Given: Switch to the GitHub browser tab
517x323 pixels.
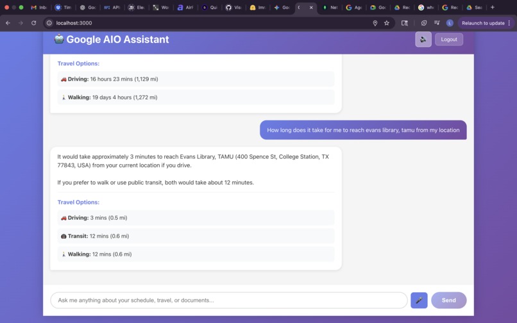Looking at the screenshot, I should 233,8.
